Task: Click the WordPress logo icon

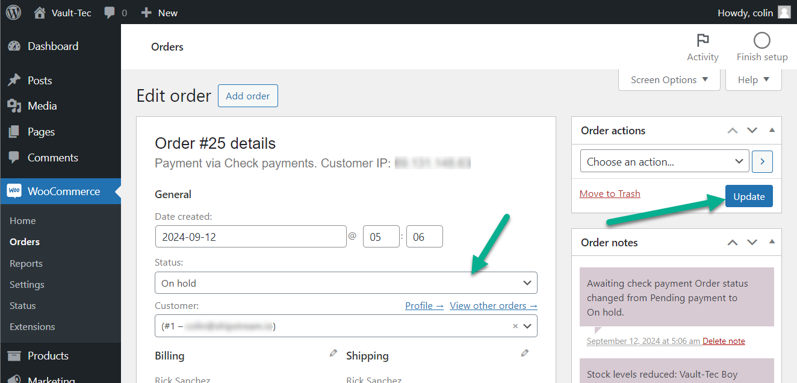Action: [x=13, y=12]
